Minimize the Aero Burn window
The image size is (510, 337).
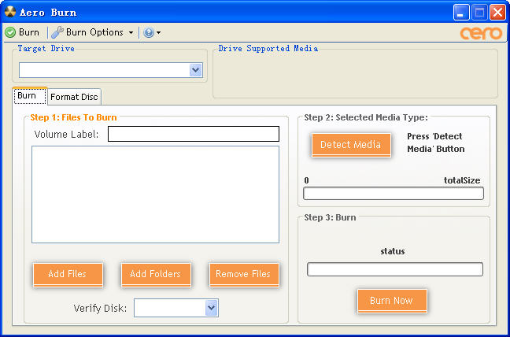(461, 13)
